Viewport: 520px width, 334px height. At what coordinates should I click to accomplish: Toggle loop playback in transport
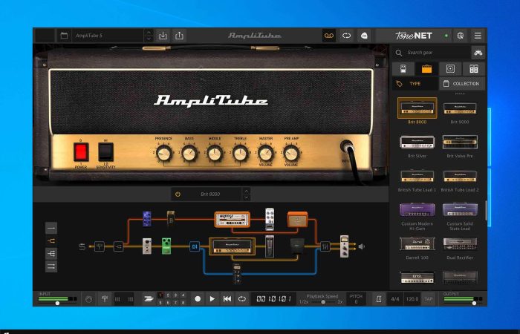pos(241,299)
